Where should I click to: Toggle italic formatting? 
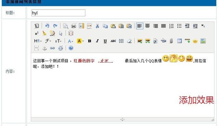pos(97,41)
